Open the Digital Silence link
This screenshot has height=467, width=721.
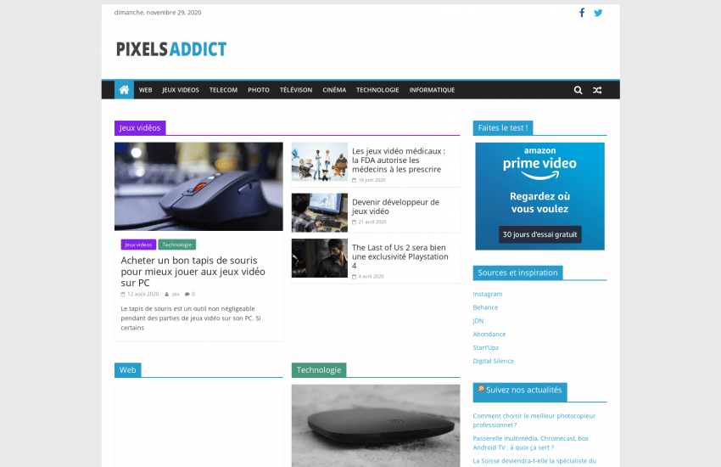(x=493, y=361)
